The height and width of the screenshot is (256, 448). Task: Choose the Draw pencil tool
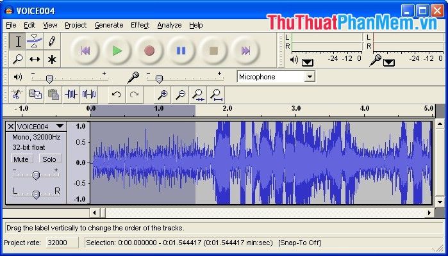(52, 42)
